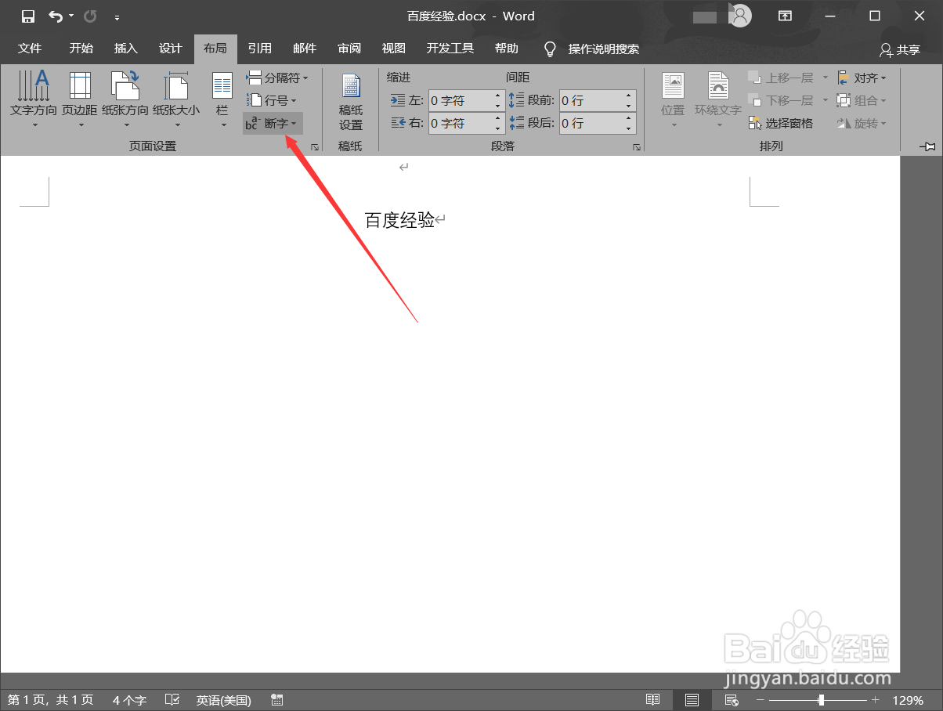Decrease the 段后 spacing value
Screen dimensions: 943x711
[629, 128]
